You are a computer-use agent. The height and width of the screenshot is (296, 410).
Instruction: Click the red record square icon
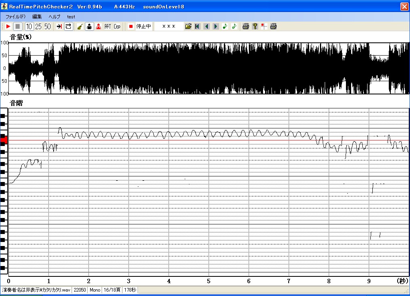tap(131, 26)
